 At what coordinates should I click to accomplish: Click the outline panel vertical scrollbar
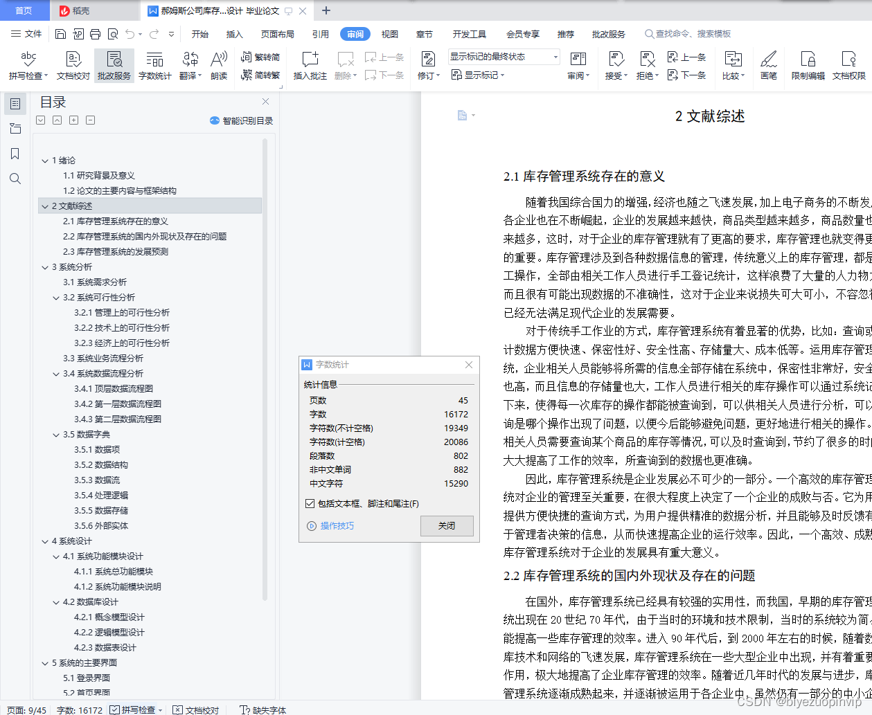pos(265,370)
